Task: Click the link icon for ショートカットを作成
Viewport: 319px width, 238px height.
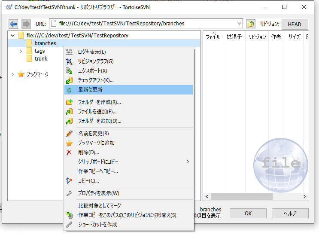Action: tap(69, 225)
